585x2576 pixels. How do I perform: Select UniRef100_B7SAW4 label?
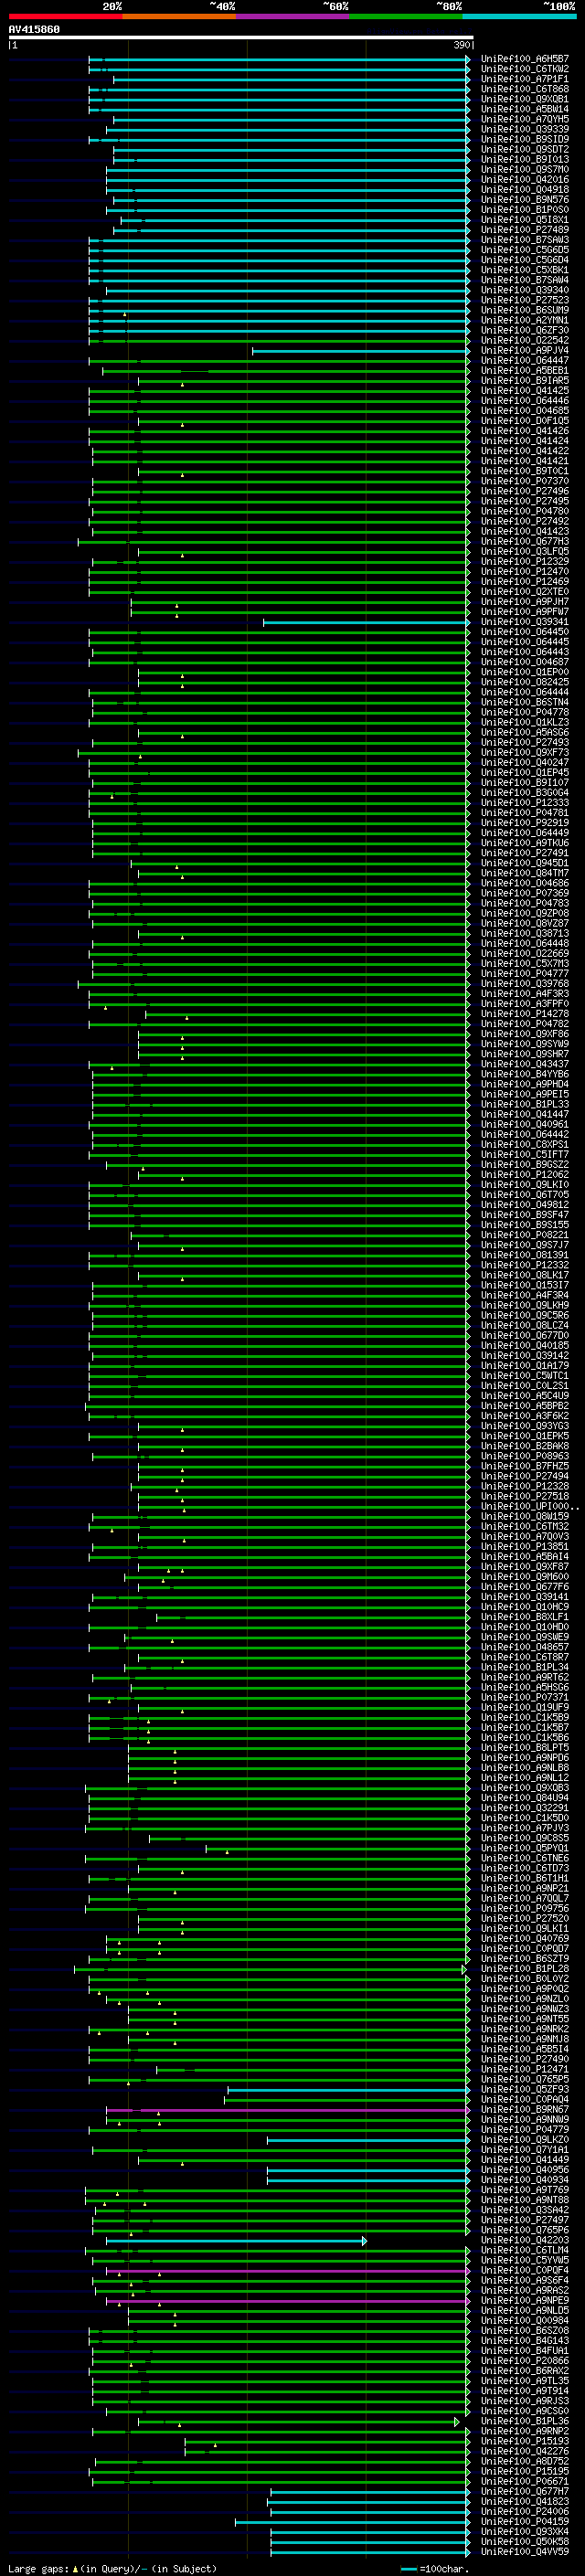(x=525, y=280)
